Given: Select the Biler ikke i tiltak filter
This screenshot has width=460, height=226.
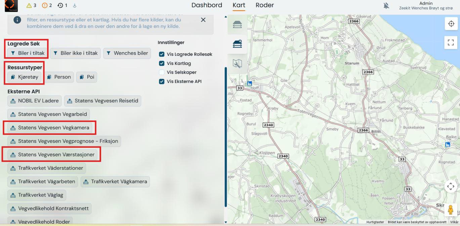Looking at the screenshot, I should click(75, 53).
